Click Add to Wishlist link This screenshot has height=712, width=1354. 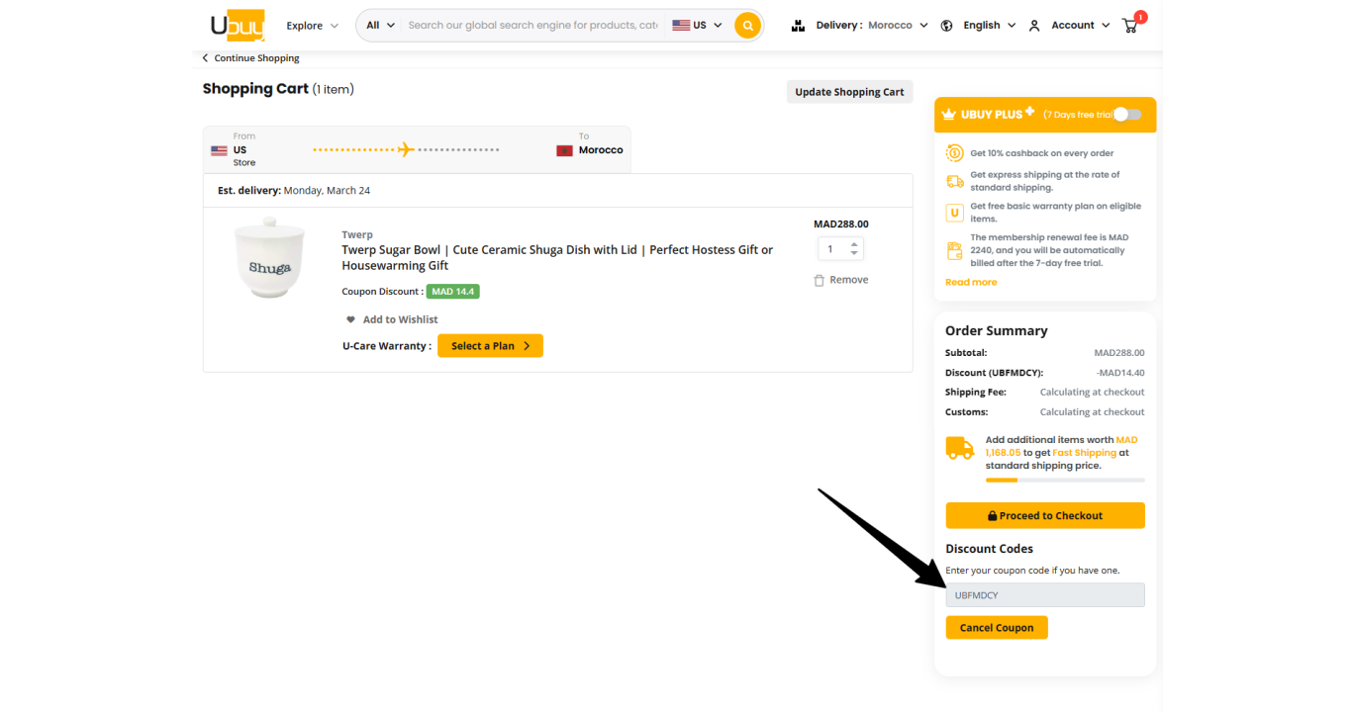[400, 319]
